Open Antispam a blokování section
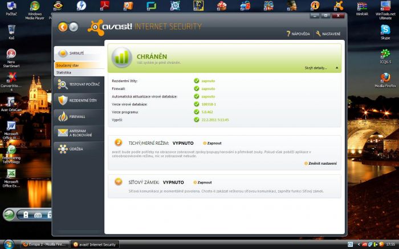This screenshot has height=249, width=399. [x=79, y=133]
